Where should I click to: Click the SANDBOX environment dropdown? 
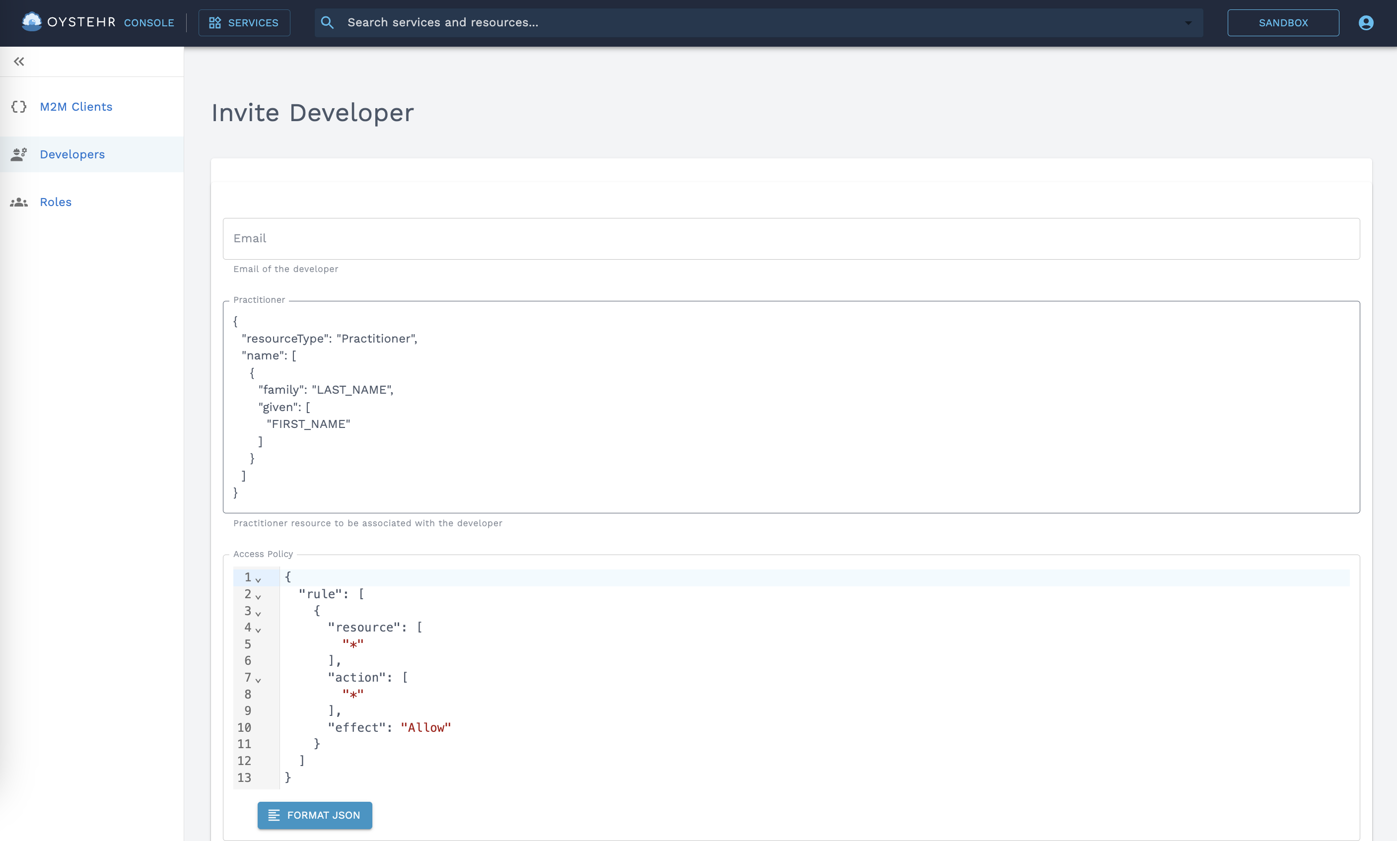(1283, 22)
